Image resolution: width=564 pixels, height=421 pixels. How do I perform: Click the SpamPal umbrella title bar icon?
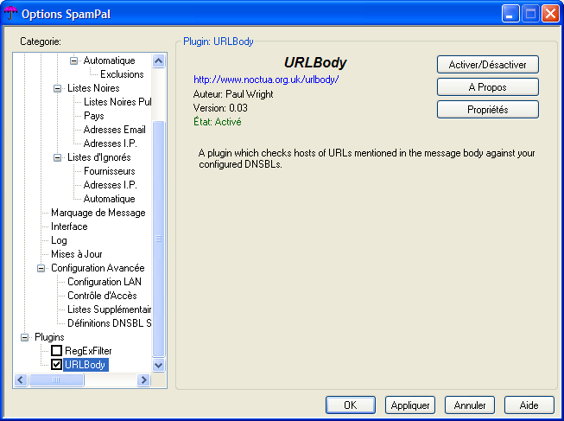point(10,14)
